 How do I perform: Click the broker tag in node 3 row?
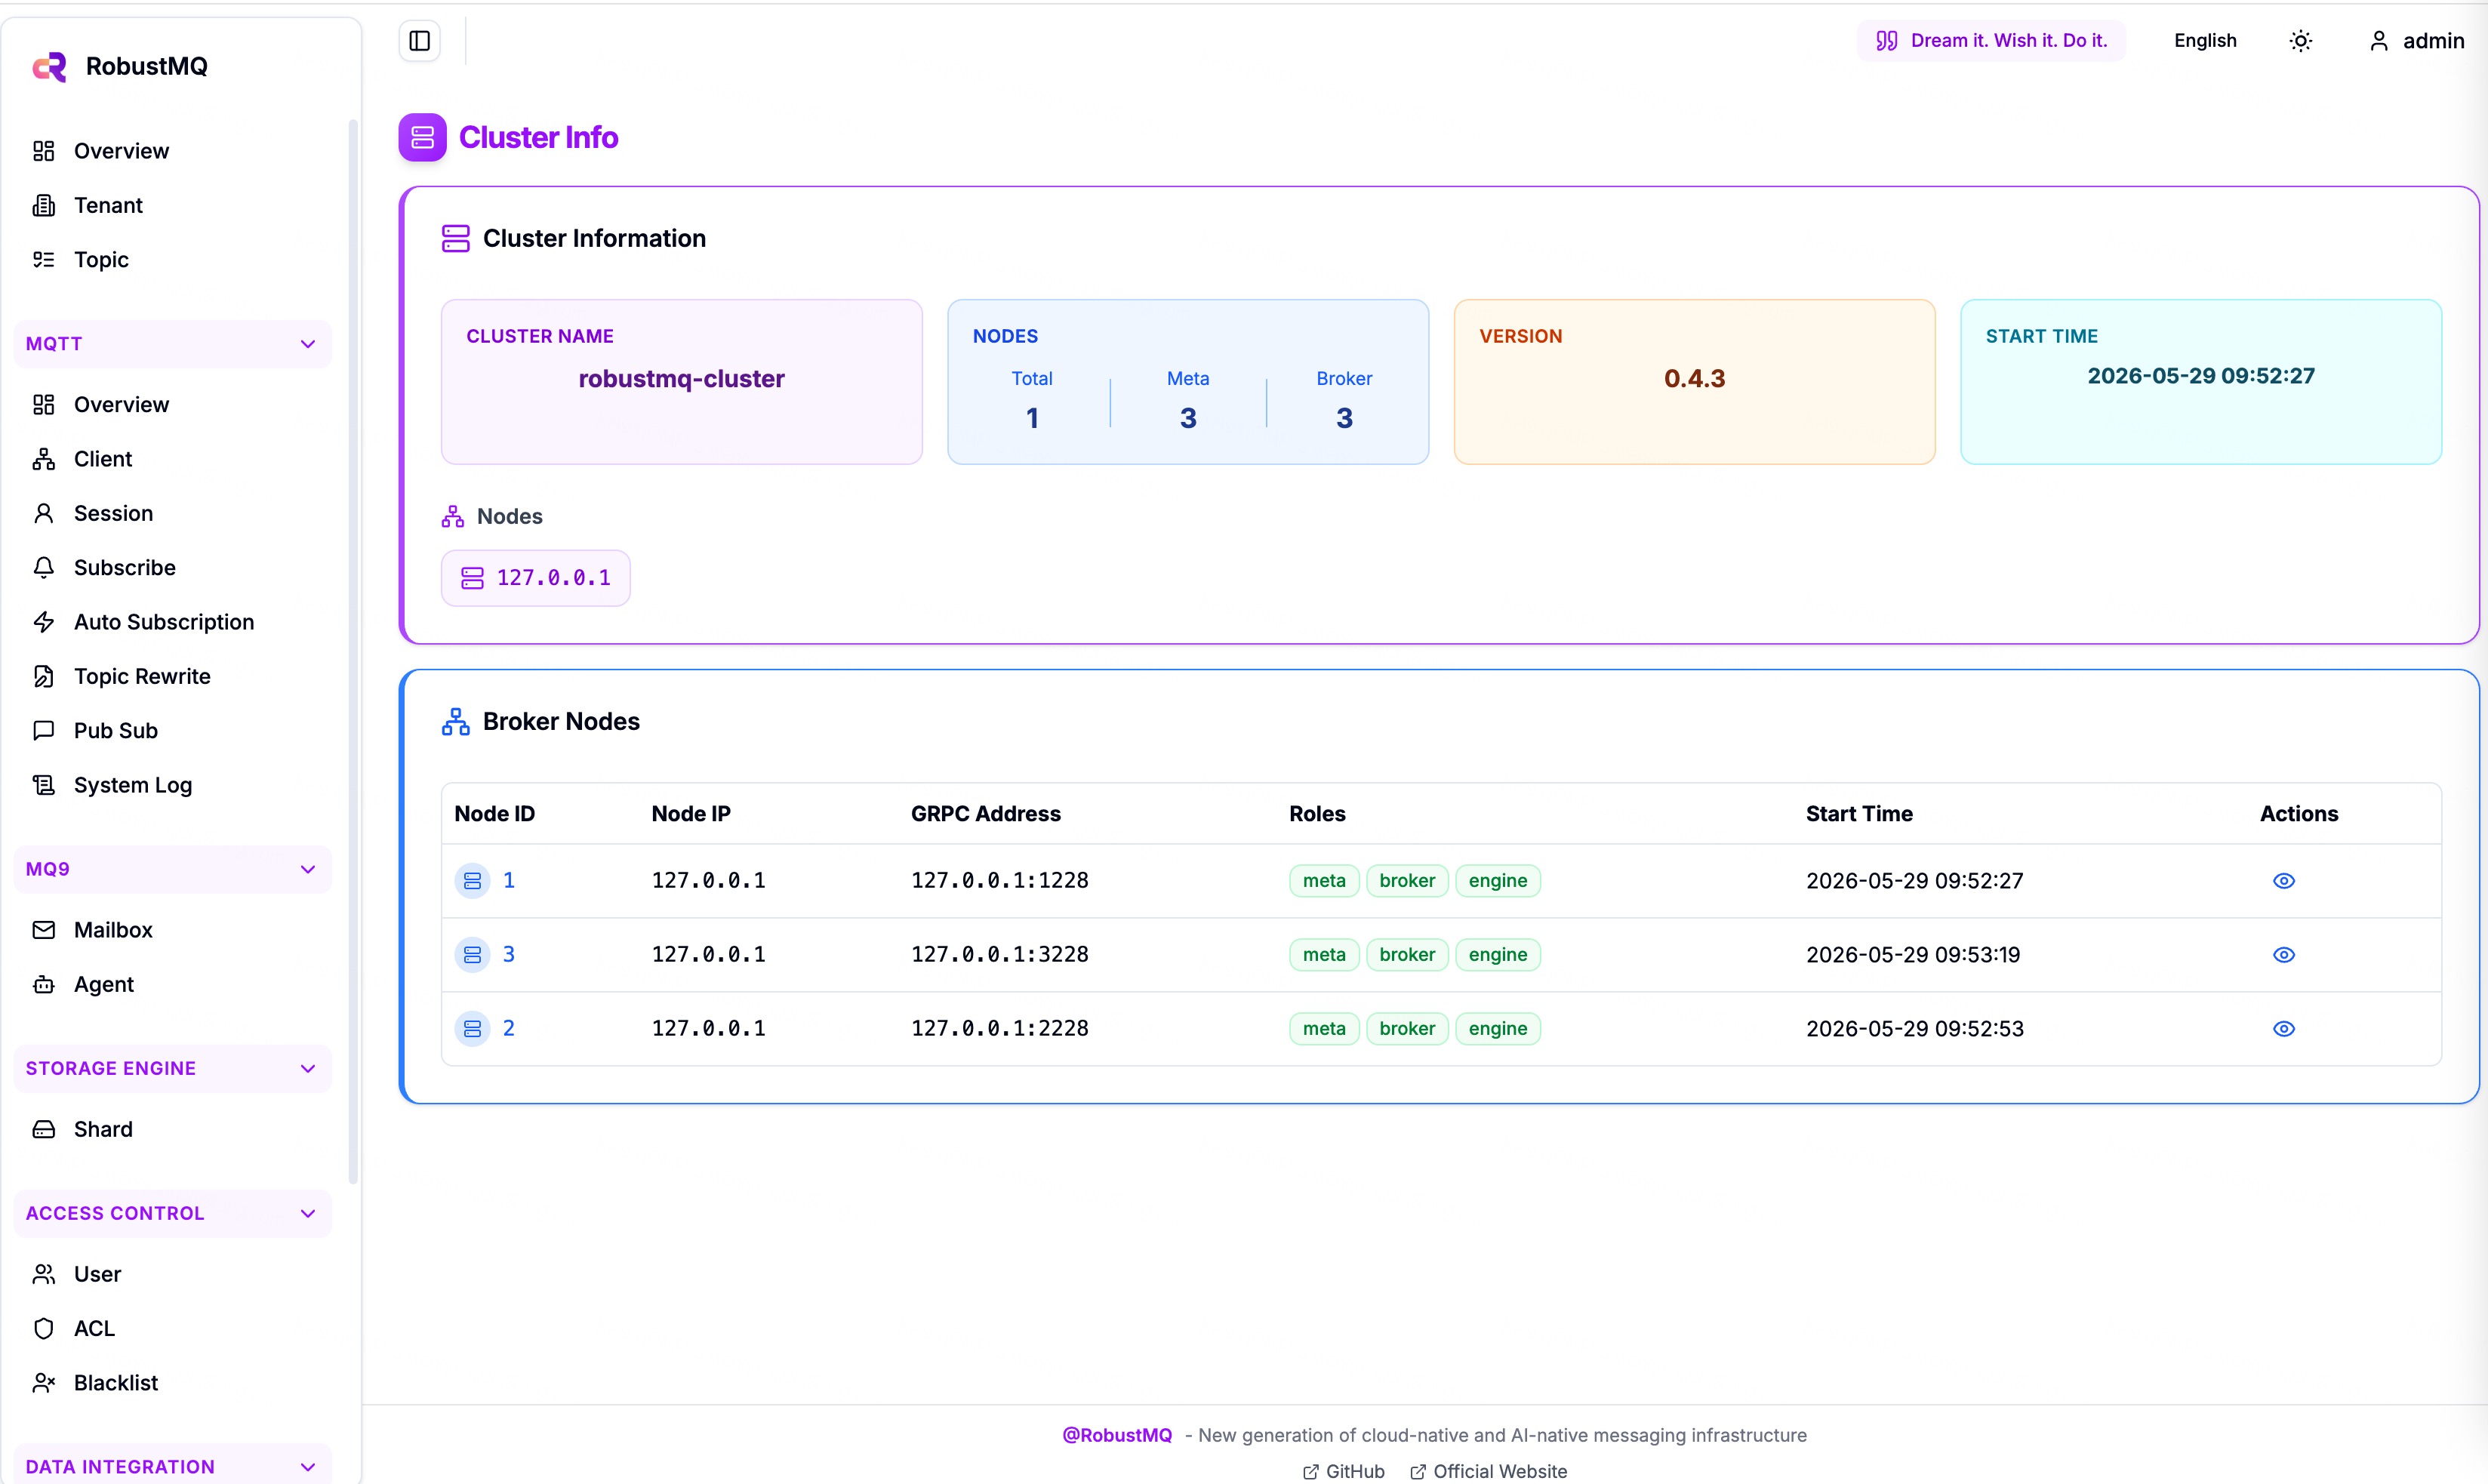pos(1407,955)
